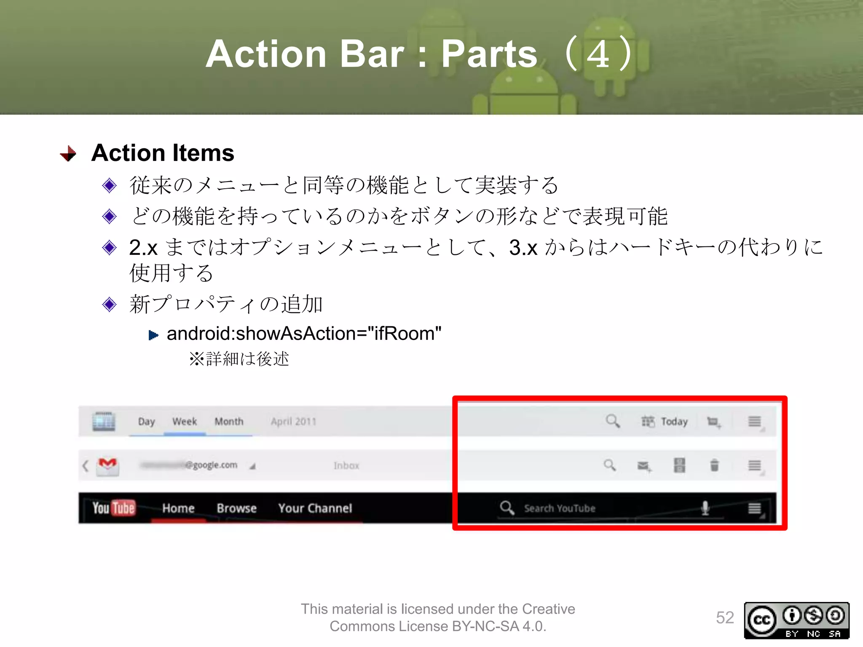
Task: Open the @google.com account dropdown
Action: 198,465
